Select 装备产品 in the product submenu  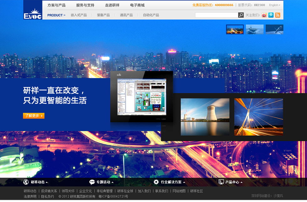[x=103, y=15]
